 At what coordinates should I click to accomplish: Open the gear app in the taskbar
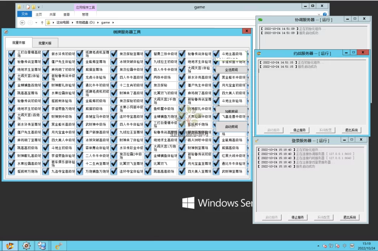[26, 245]
